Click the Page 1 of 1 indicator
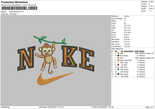 click(x=150, y=107)
